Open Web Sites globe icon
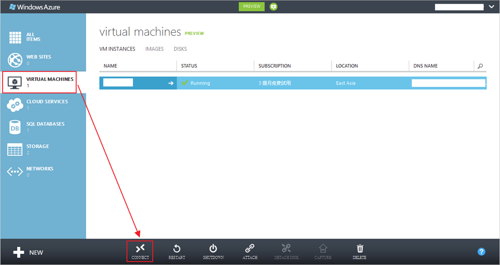Image resolution: width=500 pixels, height=265 pixels. [x=15, y=60]
